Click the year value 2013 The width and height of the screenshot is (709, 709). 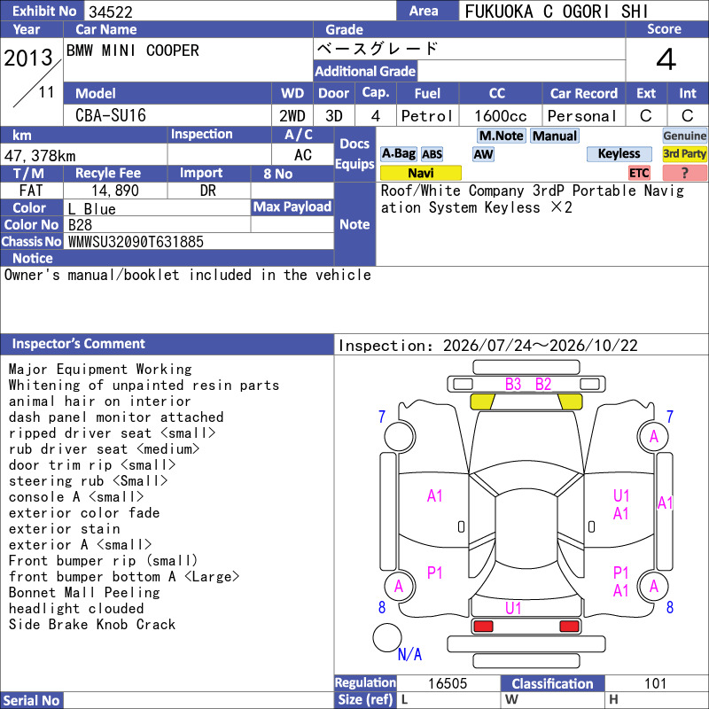tap(28, 58)
